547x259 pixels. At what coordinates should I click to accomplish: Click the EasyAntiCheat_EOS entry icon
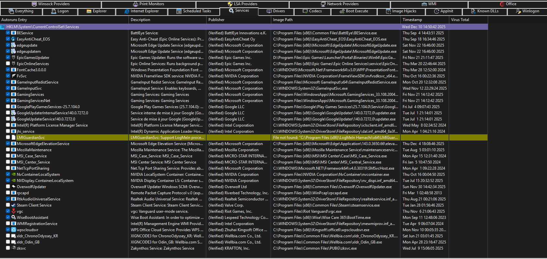(x=14, y=39)
